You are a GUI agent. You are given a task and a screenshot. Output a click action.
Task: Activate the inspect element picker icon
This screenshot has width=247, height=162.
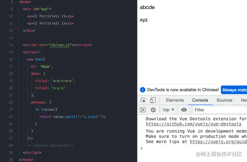coord(143,100)
